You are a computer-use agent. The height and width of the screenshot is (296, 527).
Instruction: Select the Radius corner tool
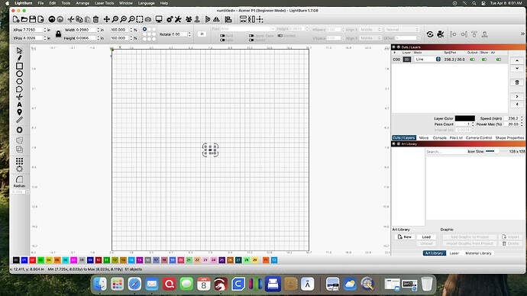(x=20, y=179)
